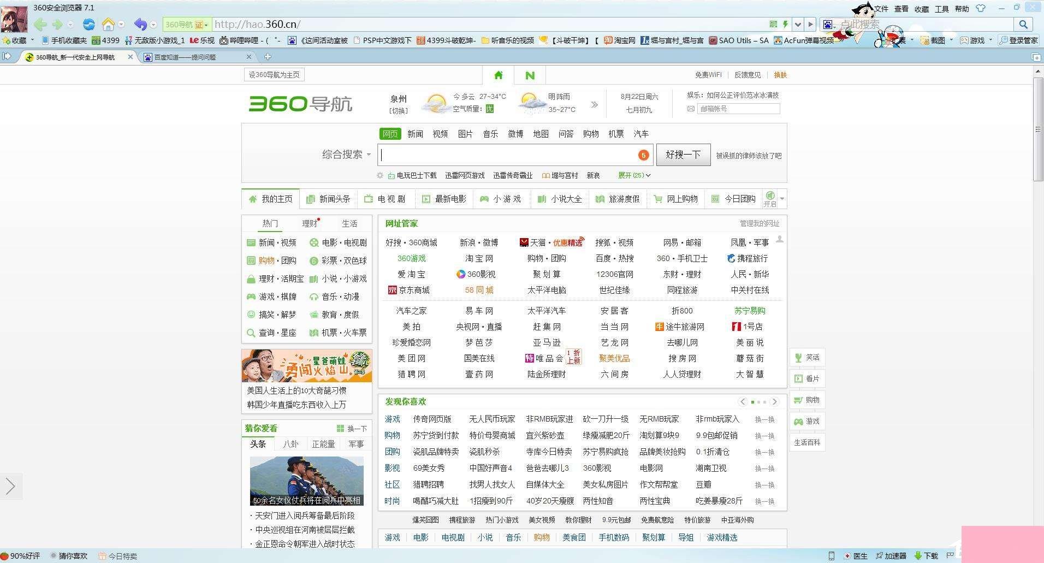Open 医生 doctor tool in status bar

(856, 556)
